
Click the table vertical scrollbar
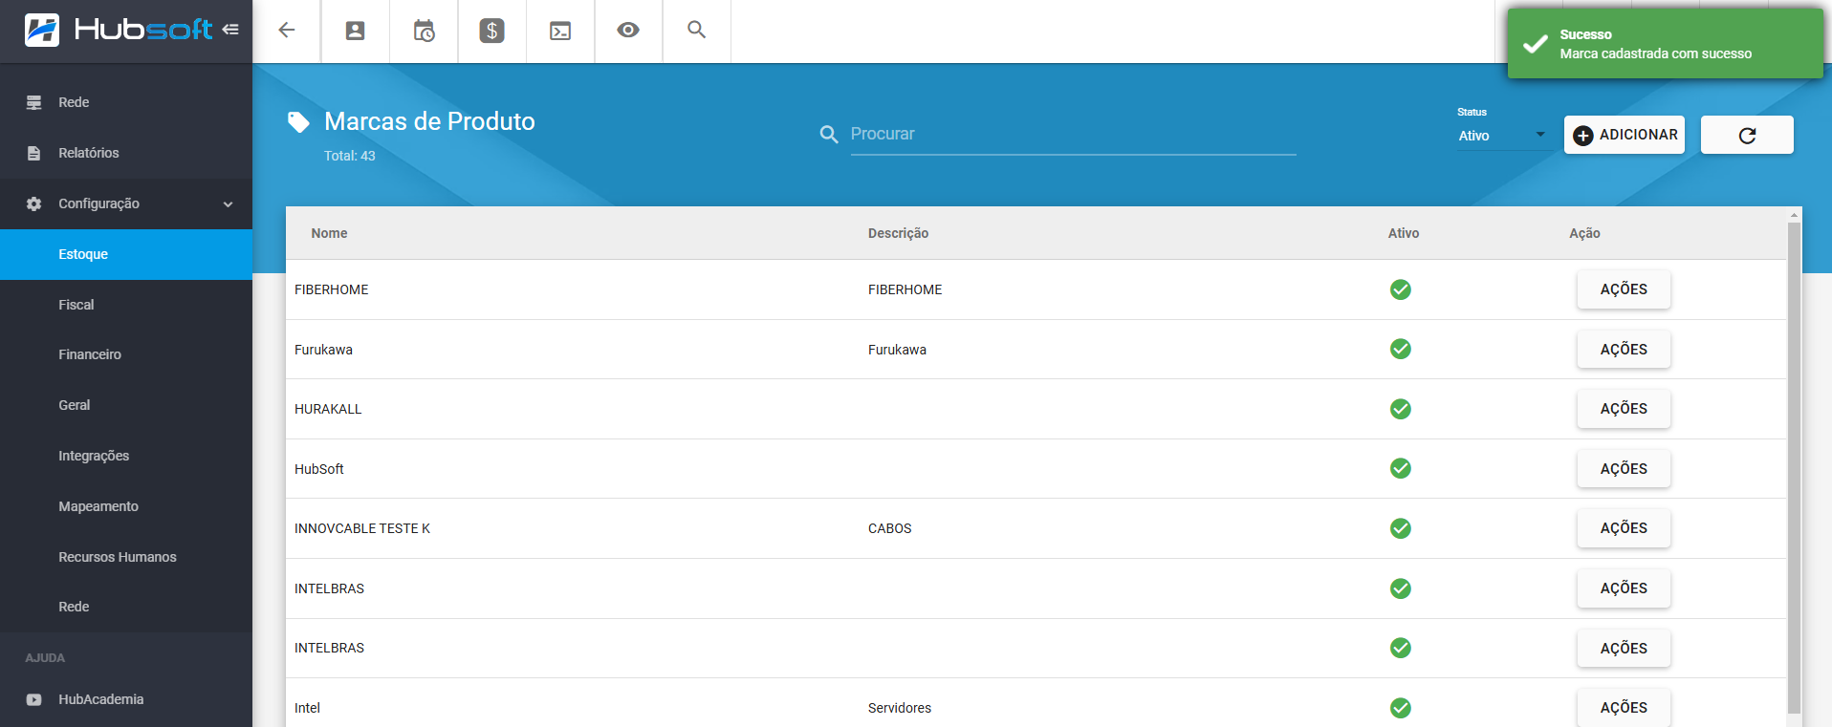(x=1794, y=466)
